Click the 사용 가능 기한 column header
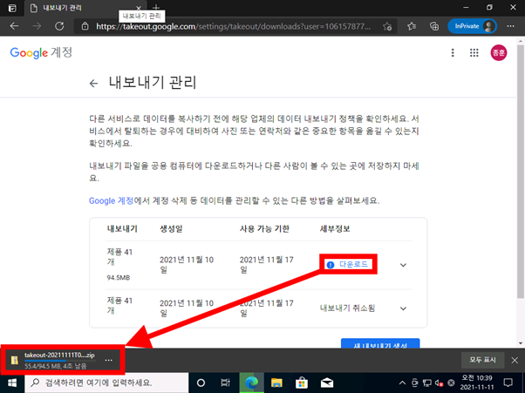 pyautogui.click(x=264, y=229)
